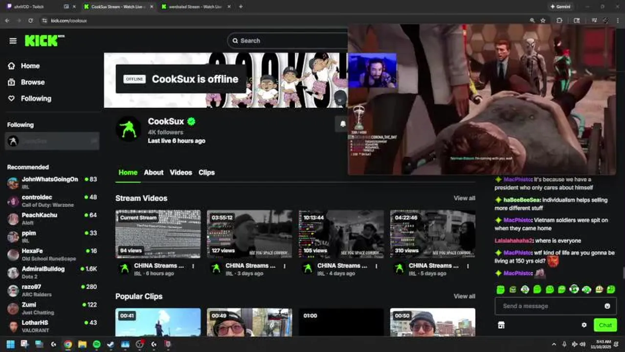Open ppim recommended channel

click(x=52, y=237)
